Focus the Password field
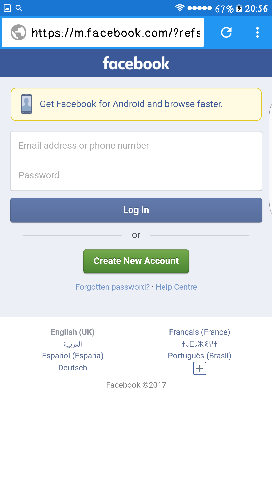 coord(136,176)
